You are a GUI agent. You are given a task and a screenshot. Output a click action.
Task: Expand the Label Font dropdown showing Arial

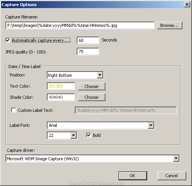[x=151, y=125]
